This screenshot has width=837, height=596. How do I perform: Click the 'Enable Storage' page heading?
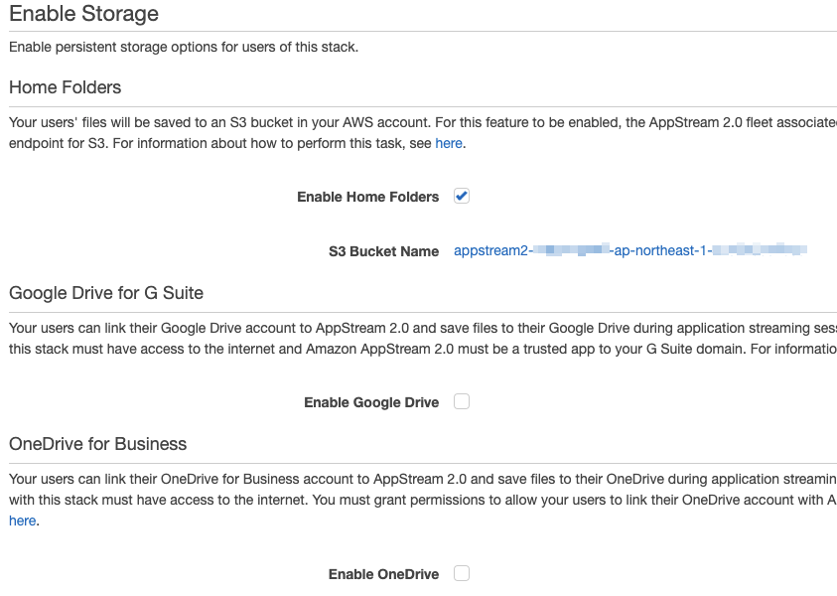83,15
